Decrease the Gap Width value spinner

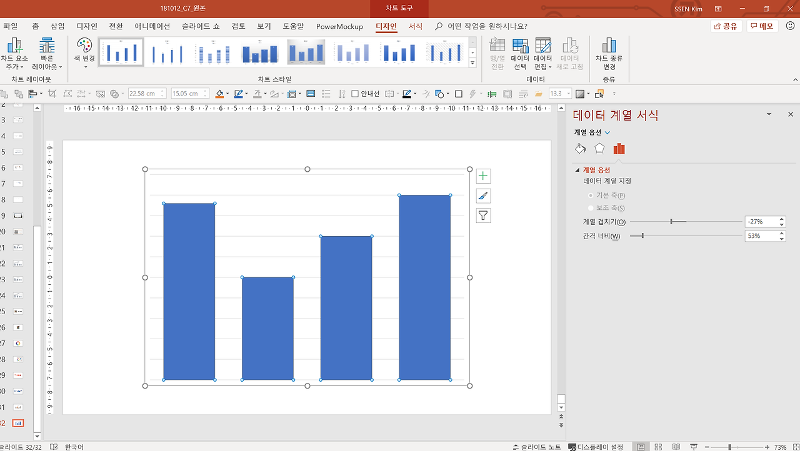782,239
